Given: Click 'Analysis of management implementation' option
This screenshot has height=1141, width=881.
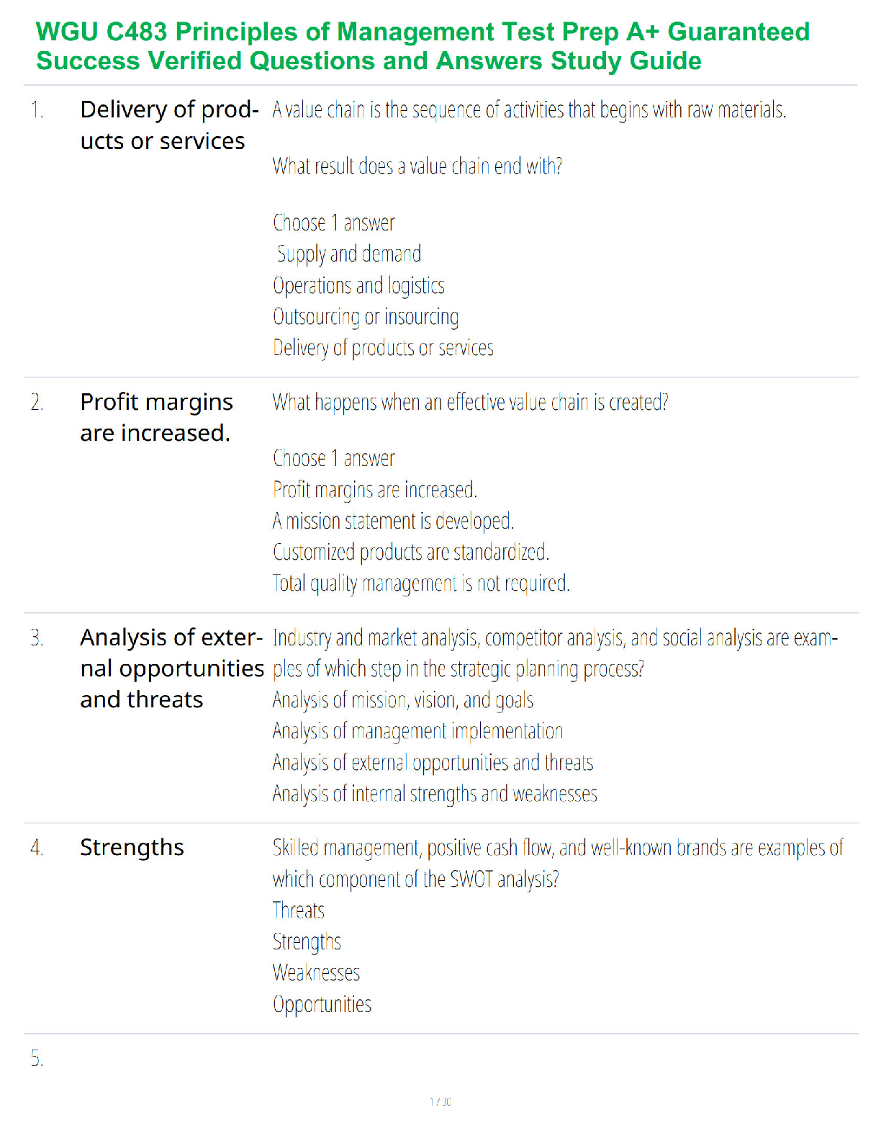Looking at the screenshot, I should point(417,731).
